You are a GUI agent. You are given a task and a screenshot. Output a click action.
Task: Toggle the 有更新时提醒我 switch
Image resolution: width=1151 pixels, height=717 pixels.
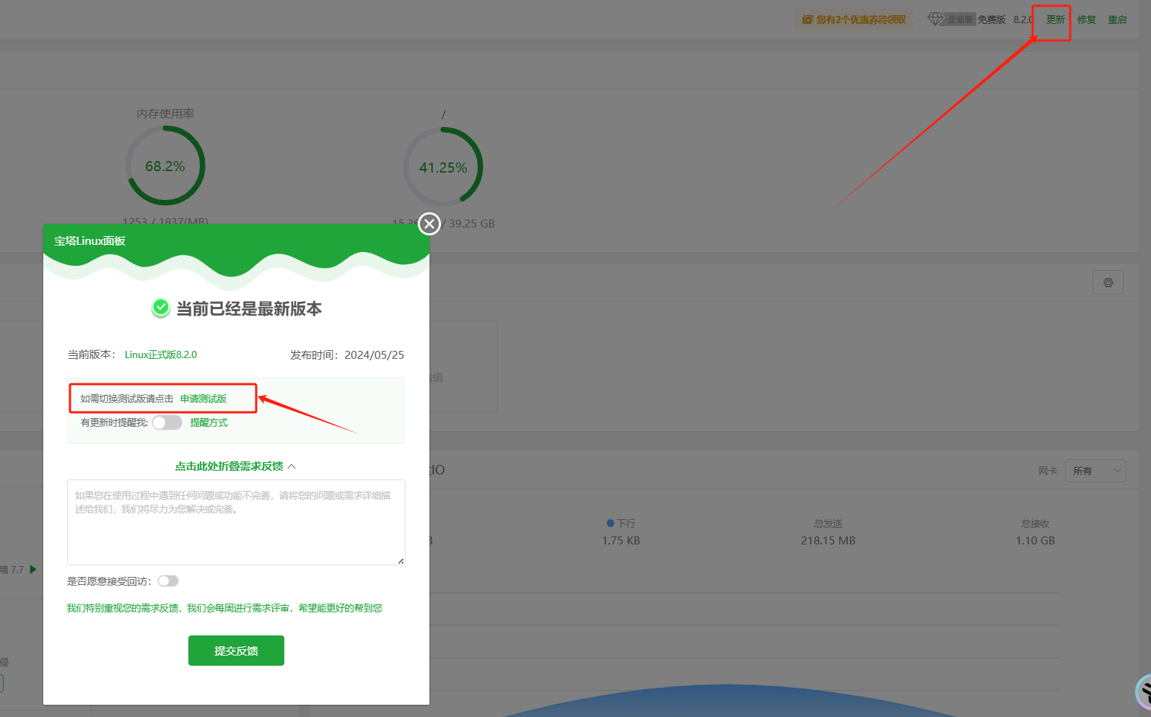[x=167, y=422]
